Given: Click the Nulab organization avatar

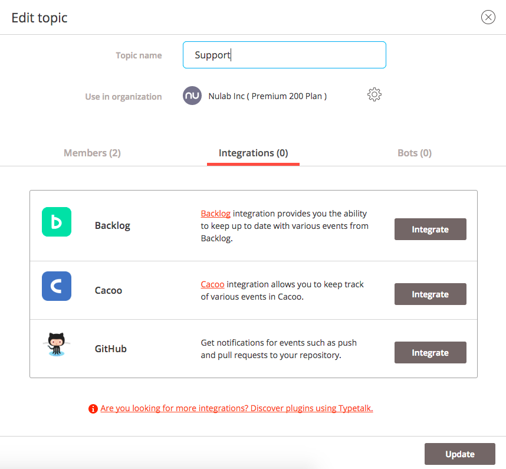Looking at the screenshot, I should pos(192,96).
